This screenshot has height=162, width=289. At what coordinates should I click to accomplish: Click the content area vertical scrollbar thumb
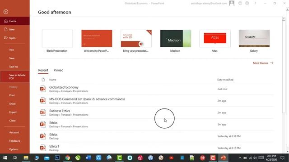click(284, 67)
